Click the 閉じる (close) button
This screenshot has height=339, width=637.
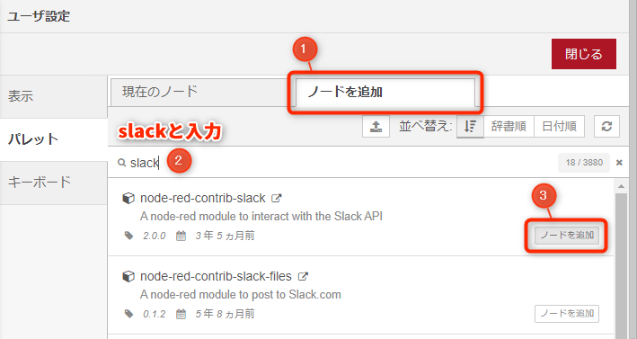click(x=584, y=54)
